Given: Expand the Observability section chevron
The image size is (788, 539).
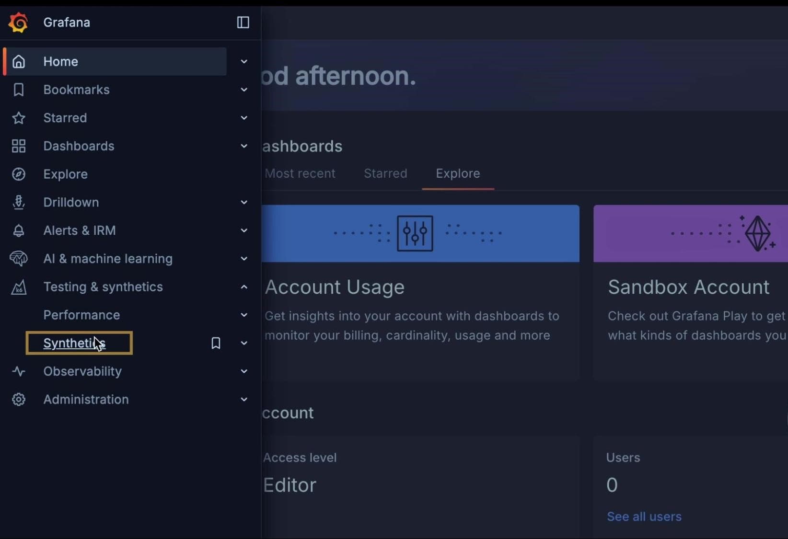Looking at the screenshot, I should tap(244, 371).
